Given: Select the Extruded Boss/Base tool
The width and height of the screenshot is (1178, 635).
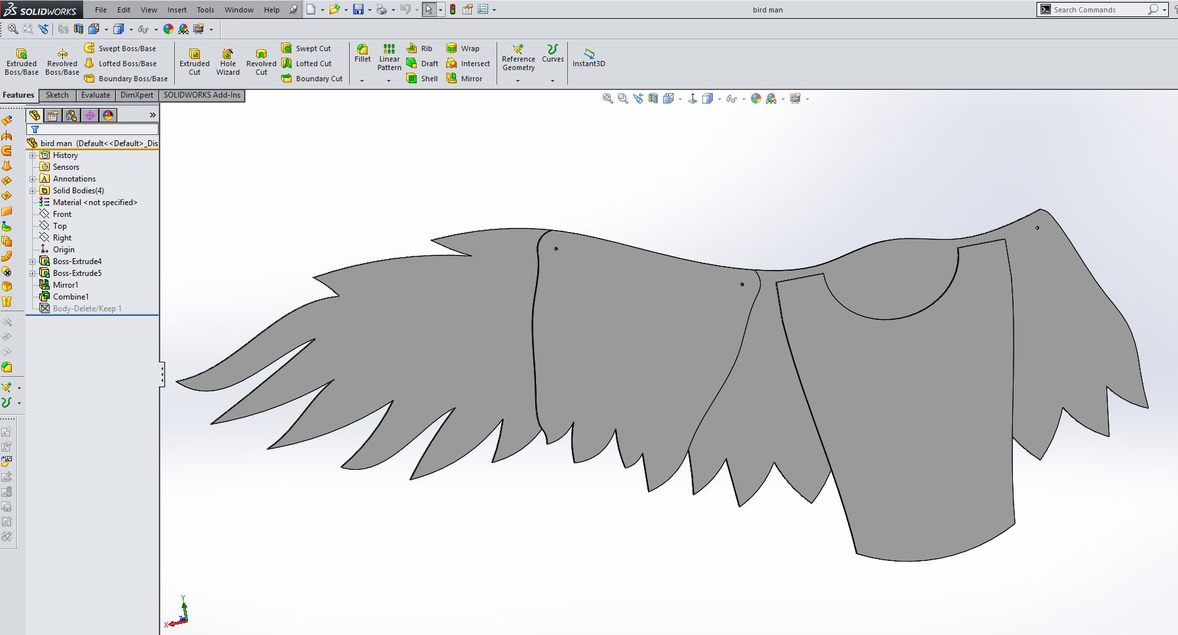Looking at the screenshot, I should click(x=22, y=62).
